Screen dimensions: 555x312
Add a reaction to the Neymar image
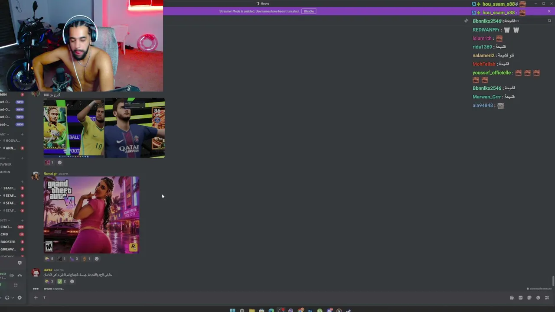[60, 162]
